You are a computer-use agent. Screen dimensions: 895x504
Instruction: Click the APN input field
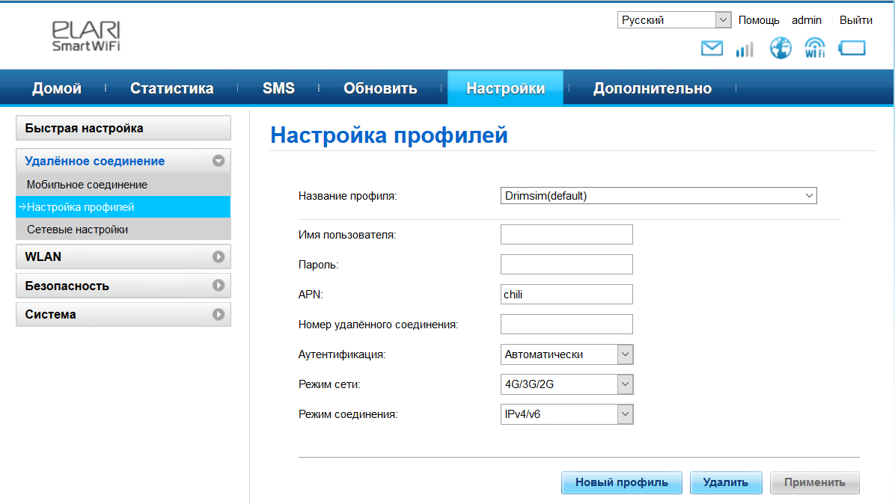[566, 295]
